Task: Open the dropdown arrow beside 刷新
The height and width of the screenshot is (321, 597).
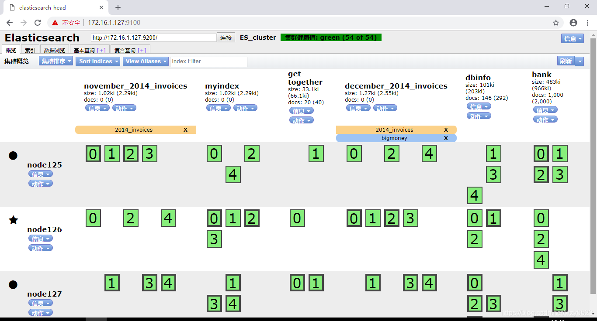Action: 580,61
